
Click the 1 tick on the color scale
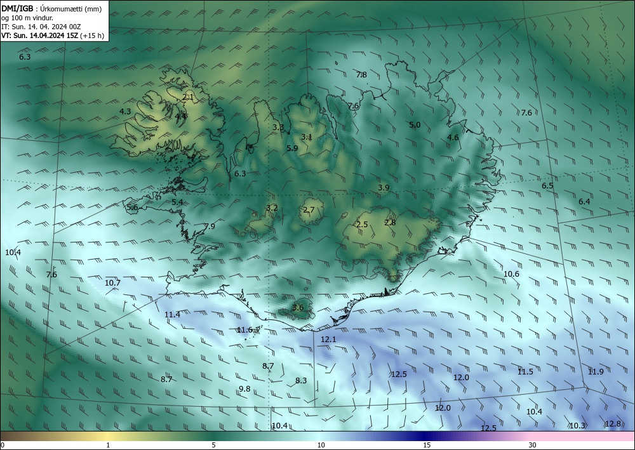[108, 446]
